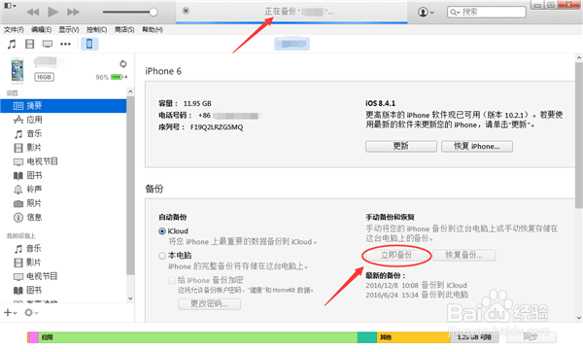Click the iOS 8.4.1 version label
The height and width of the screenshot is (352, 583).
coord(380,103)
